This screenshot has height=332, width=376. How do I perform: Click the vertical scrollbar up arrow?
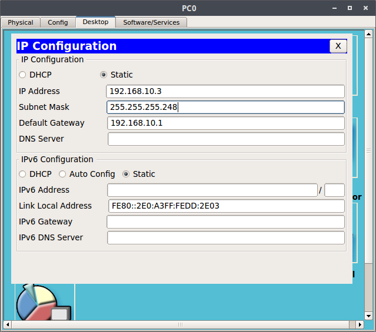pyautogui.click(x=368, y=34)
